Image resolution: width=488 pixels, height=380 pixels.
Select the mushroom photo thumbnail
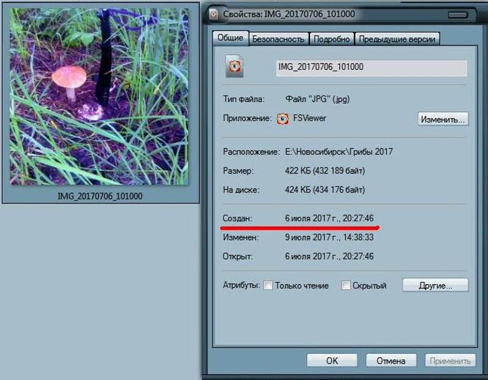[x=99, y=96]
